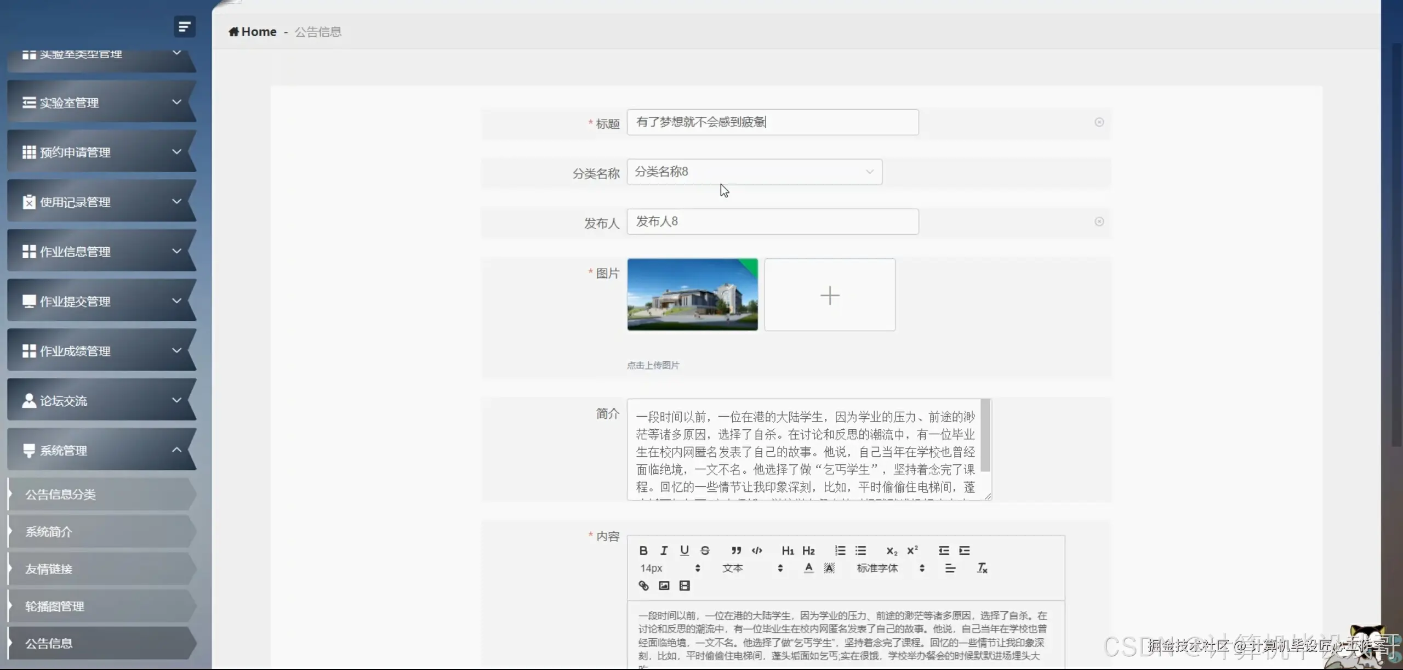Apply italic formatting in the editor toolbar
1403x670 pixels.
(x=664, y=550)
